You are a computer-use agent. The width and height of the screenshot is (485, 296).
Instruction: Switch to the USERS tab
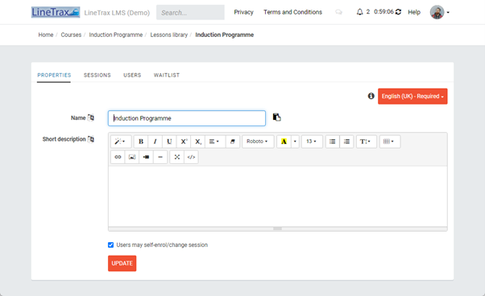click(132, 75)
